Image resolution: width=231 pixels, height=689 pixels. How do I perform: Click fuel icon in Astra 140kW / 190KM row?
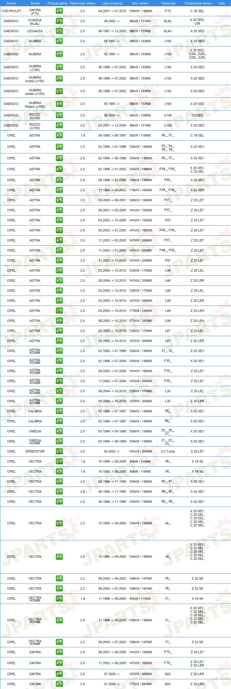click(x=59, y=200)
